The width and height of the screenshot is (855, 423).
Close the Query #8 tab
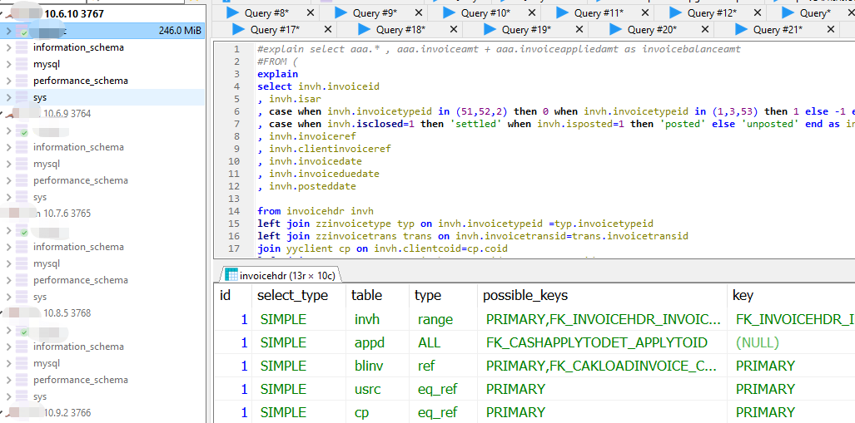[311, 12]
